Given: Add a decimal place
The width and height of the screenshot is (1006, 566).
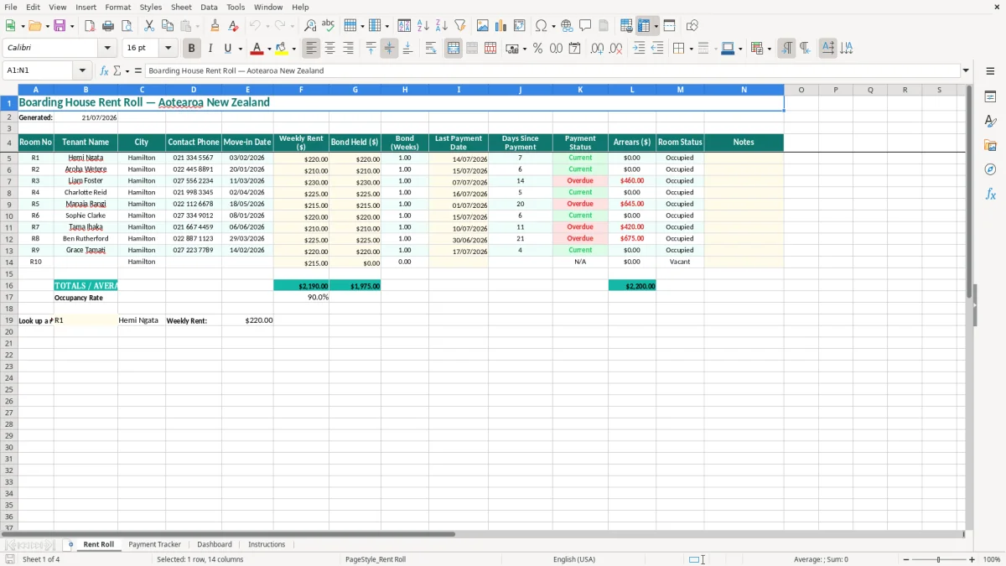Looking at the screenshot, I should [x=597, y=49].
